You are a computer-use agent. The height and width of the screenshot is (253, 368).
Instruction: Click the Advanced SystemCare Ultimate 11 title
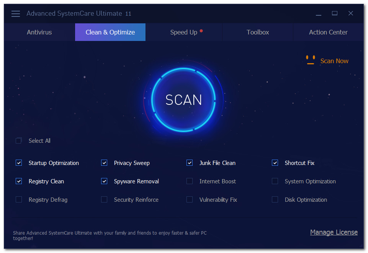pyautogui.click(x=79, y=14)
